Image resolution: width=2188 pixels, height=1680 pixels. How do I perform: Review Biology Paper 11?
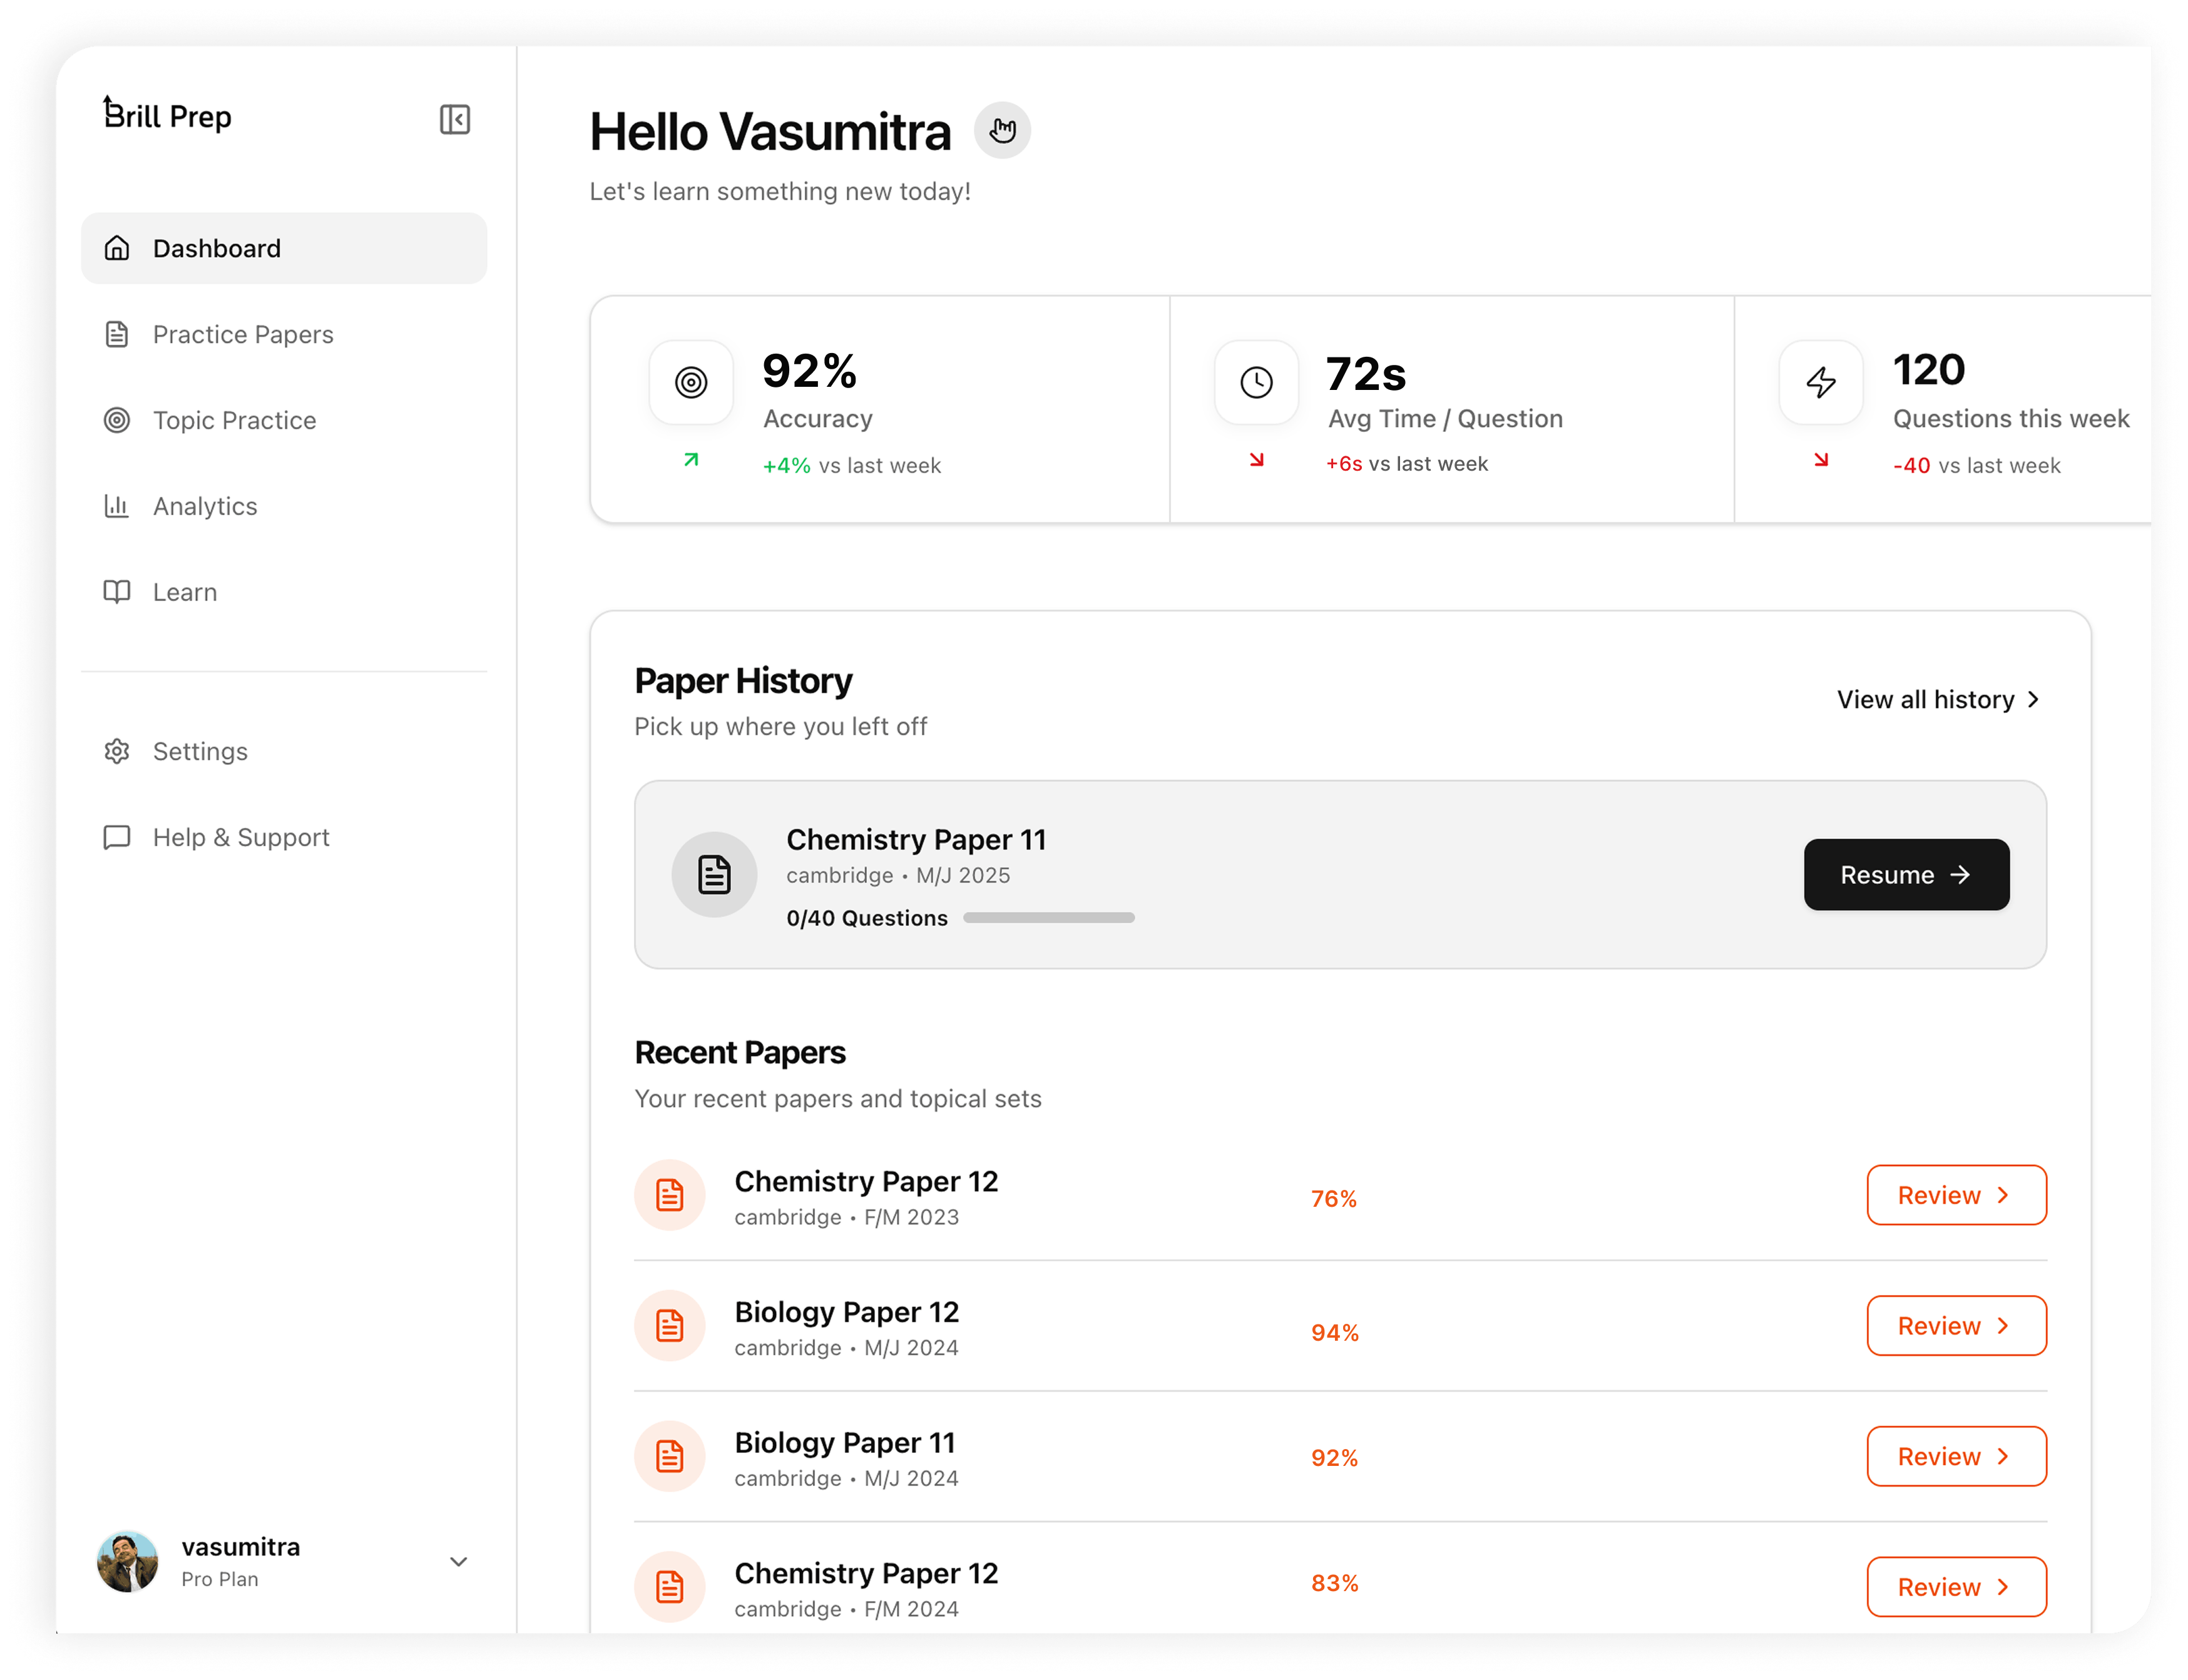(x=1956, y=1456)
